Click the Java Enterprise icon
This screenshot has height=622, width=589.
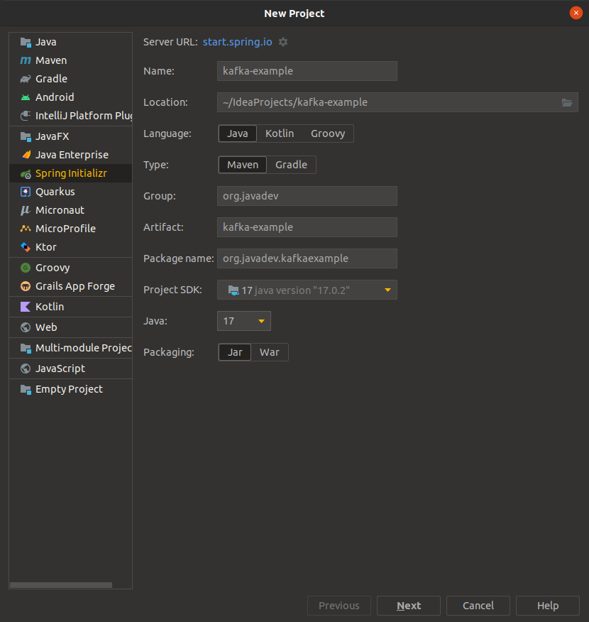click(26, 155)
